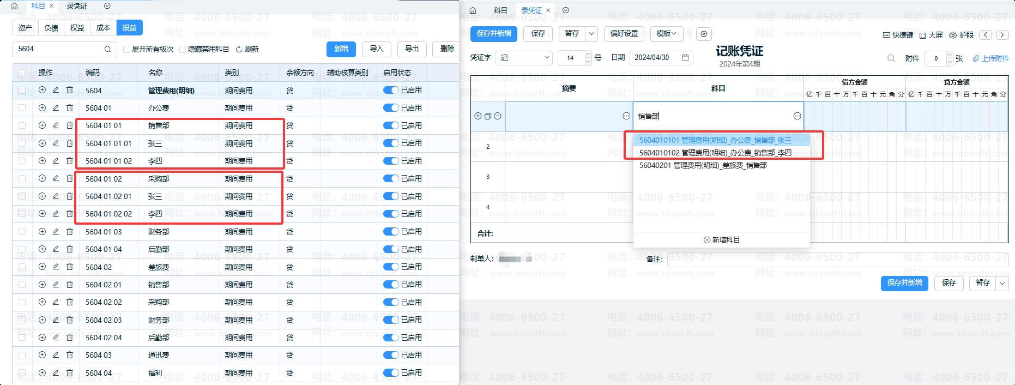Click the search magnifier in code field
The height and width of the screenshot is (385, 1015).
click(108, 49)
